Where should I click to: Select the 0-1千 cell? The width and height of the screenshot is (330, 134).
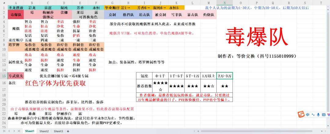tap(160, 76)
